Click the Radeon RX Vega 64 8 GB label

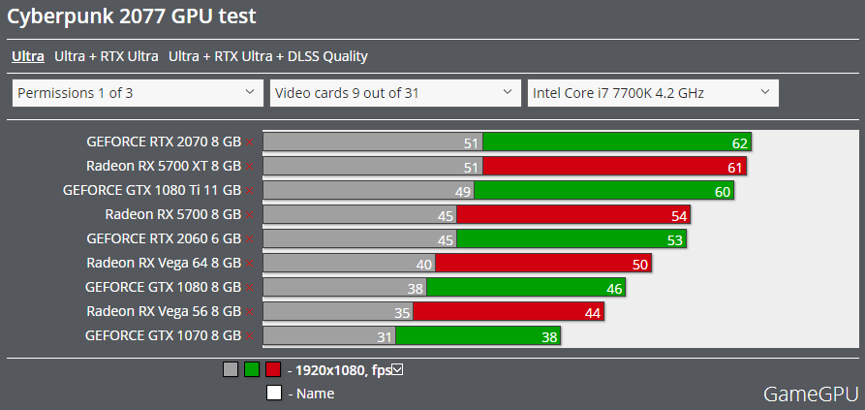point(164,264)
